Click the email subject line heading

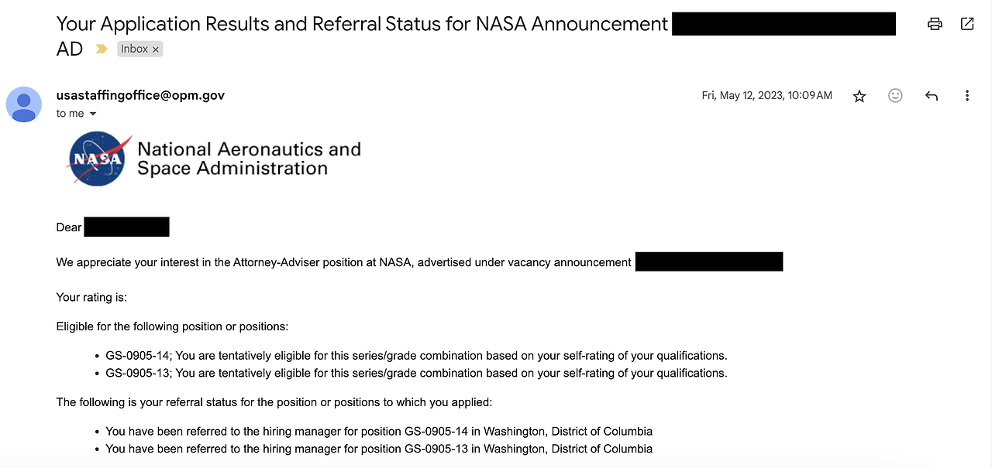[x=362, y=24]
